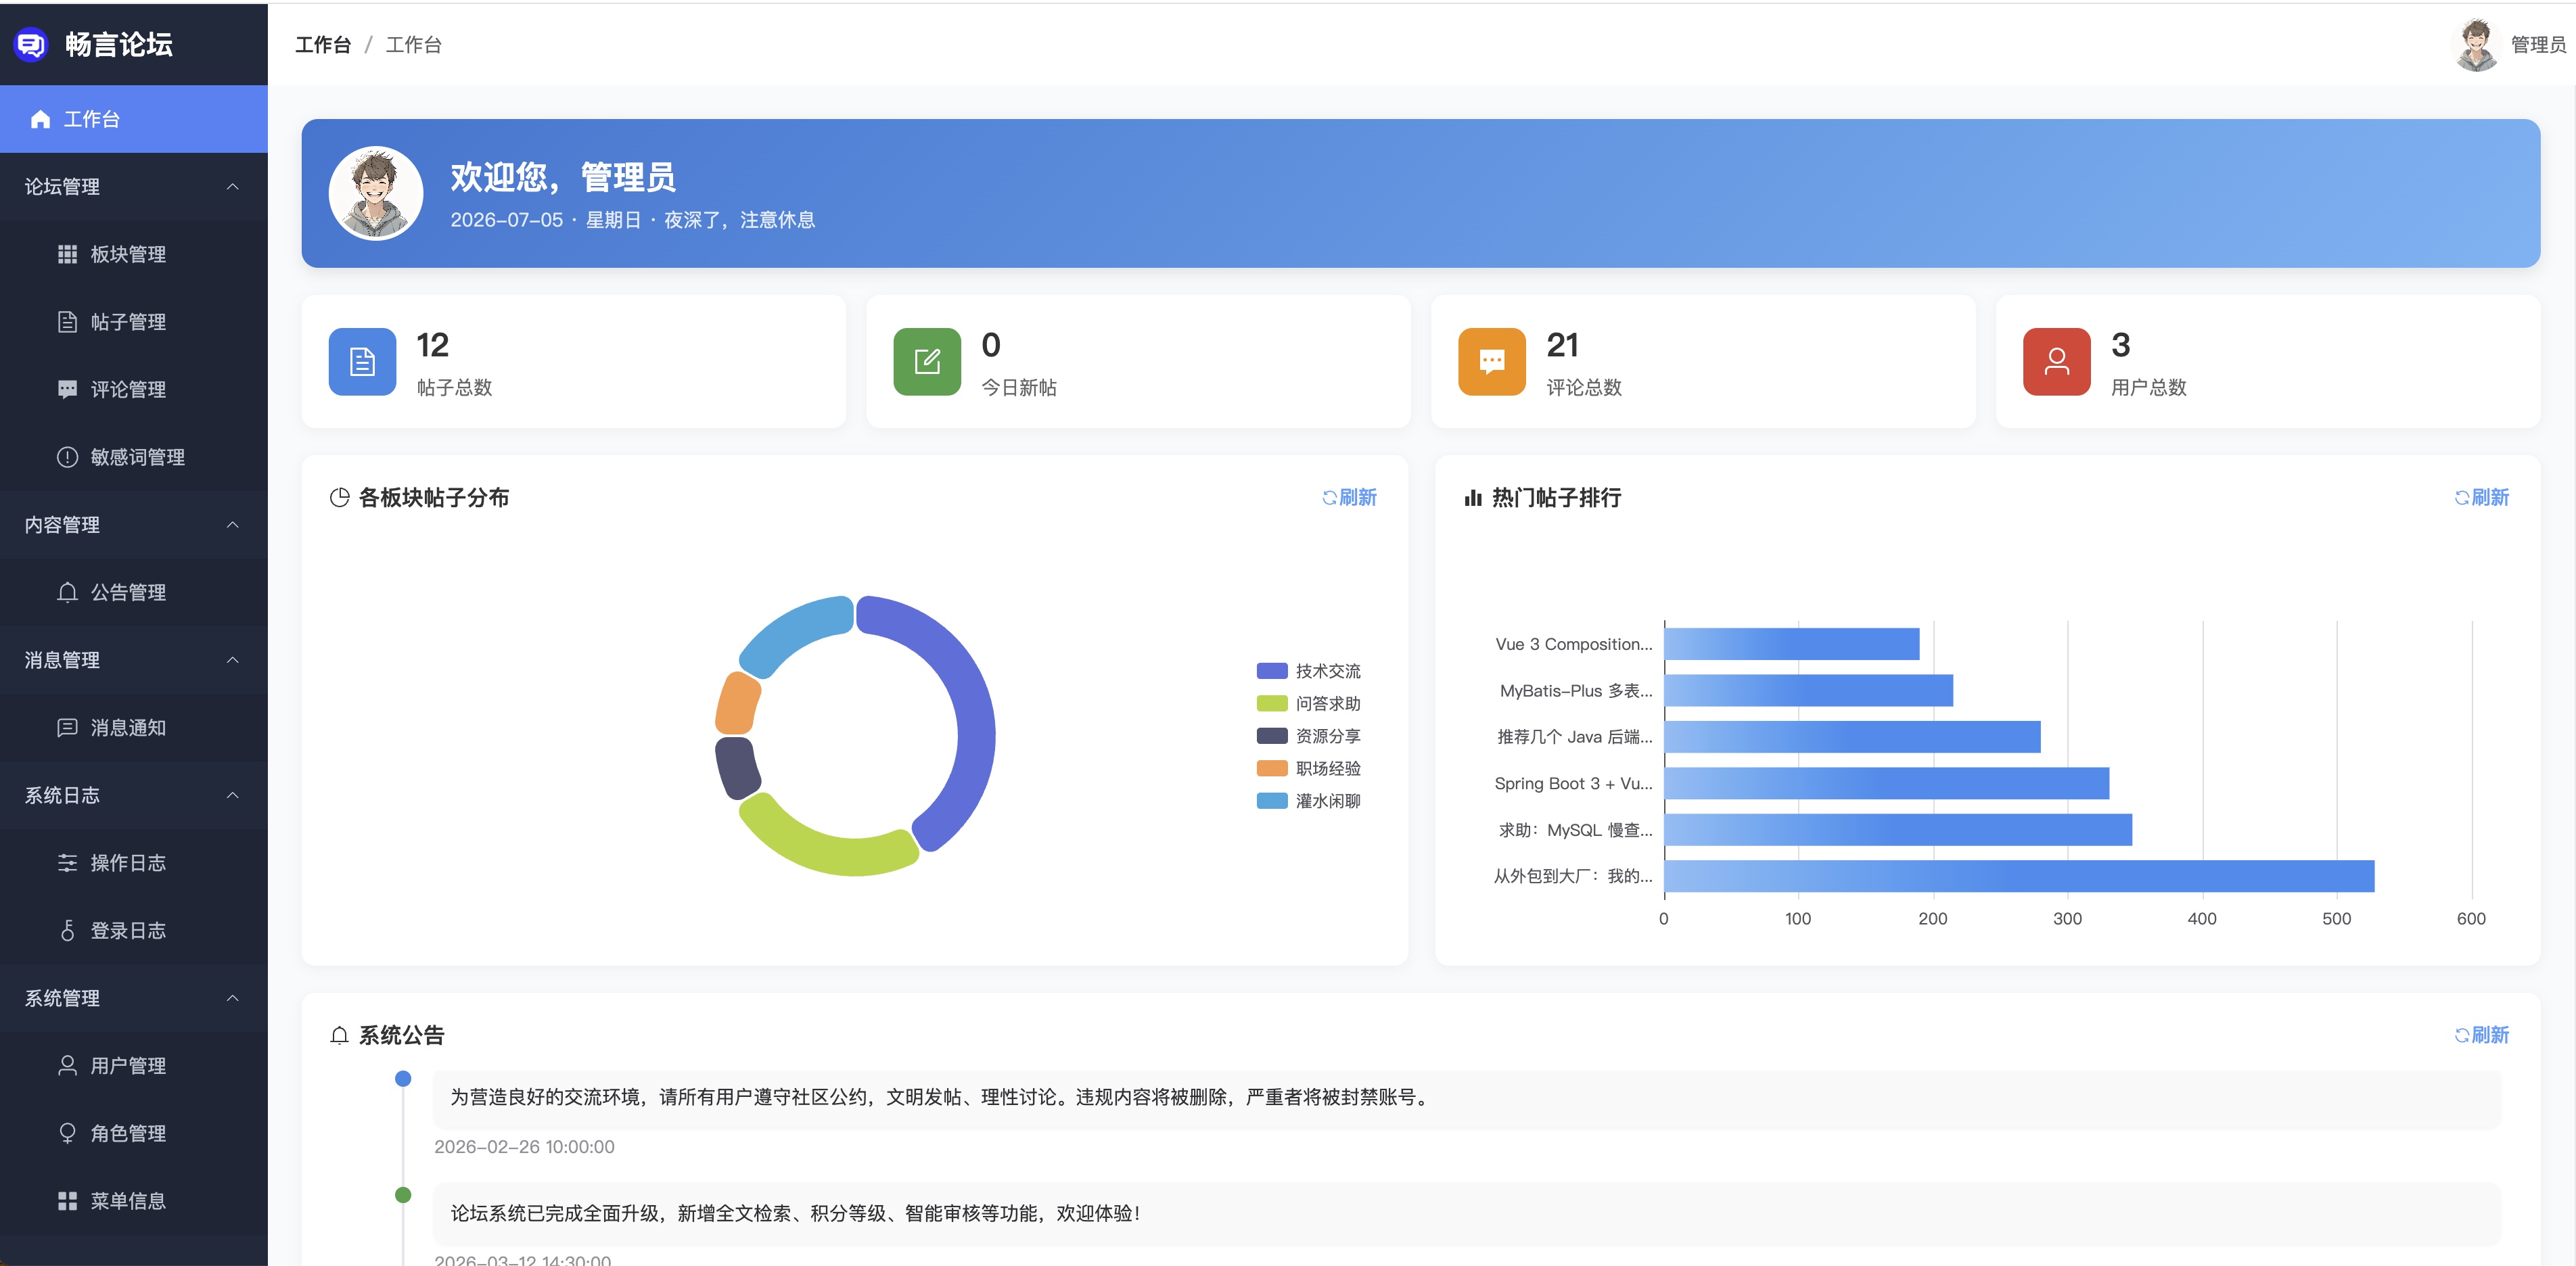This screenshot has height=1266, width=2576.
Task: Toggle 资源分享 legend swatch
Action: click(x=1271, y=736)
